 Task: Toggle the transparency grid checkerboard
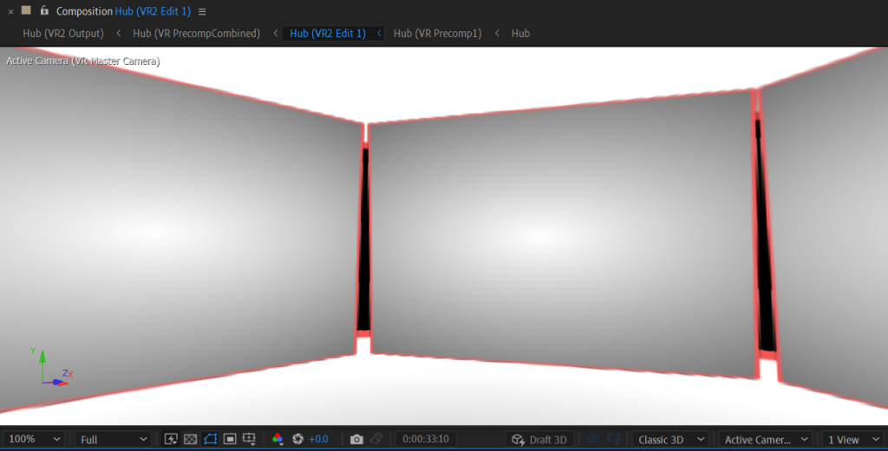click(190, 439)
